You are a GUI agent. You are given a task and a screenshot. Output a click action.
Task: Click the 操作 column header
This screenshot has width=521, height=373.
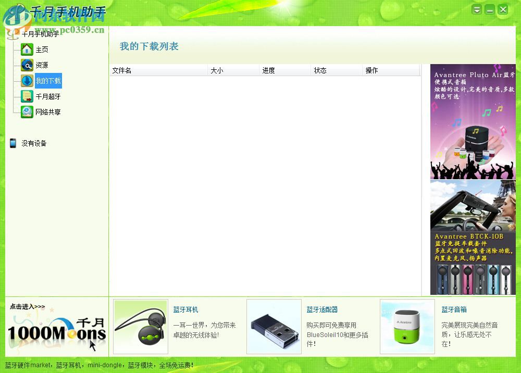click(x=391, y=70)
